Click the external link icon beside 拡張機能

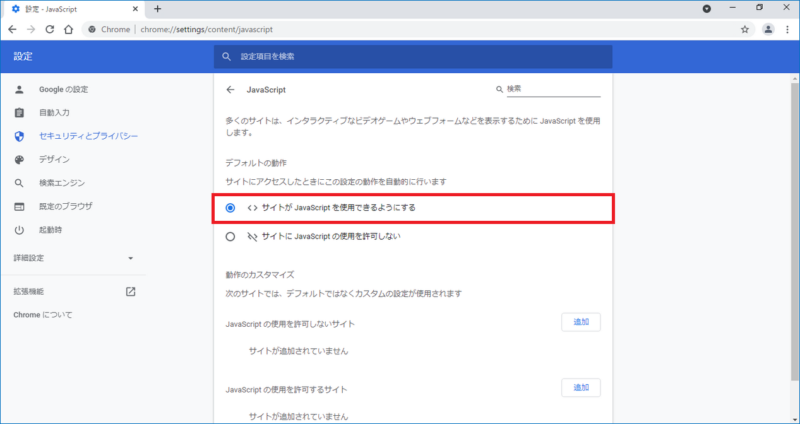pos(131,291)
